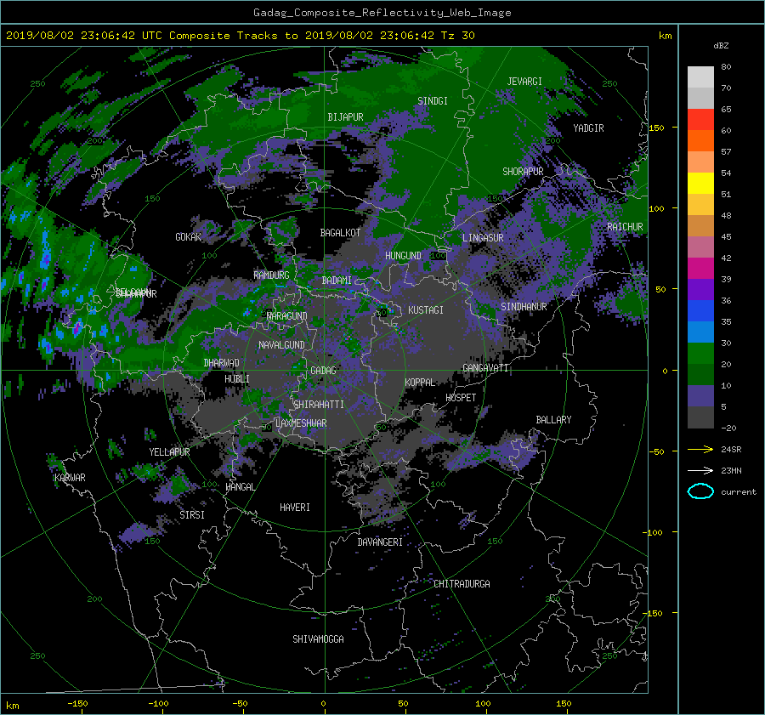Click the 150 tick on right axis
The image size is (765, 715).
[x=656, y=128]
